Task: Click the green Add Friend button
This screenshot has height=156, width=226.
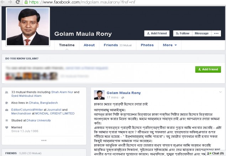Action: tap(208, 69)
